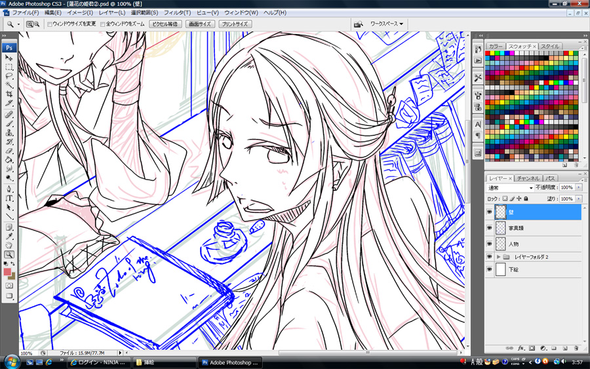Select the Healing Brush tool
Screen dimensions: 590x369
[9, 115]
